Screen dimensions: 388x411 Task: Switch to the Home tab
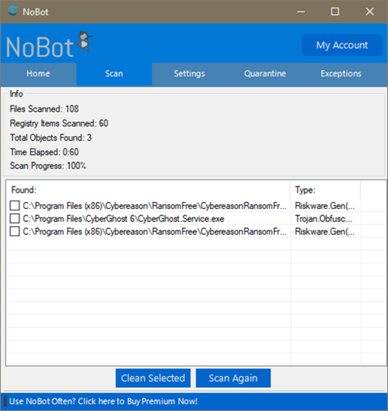point(38,74)
